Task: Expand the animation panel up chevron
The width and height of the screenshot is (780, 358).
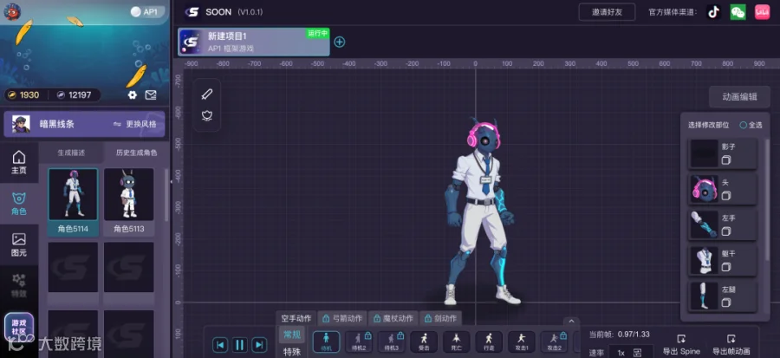Action: pyautogui.click(x=571, y=322)
